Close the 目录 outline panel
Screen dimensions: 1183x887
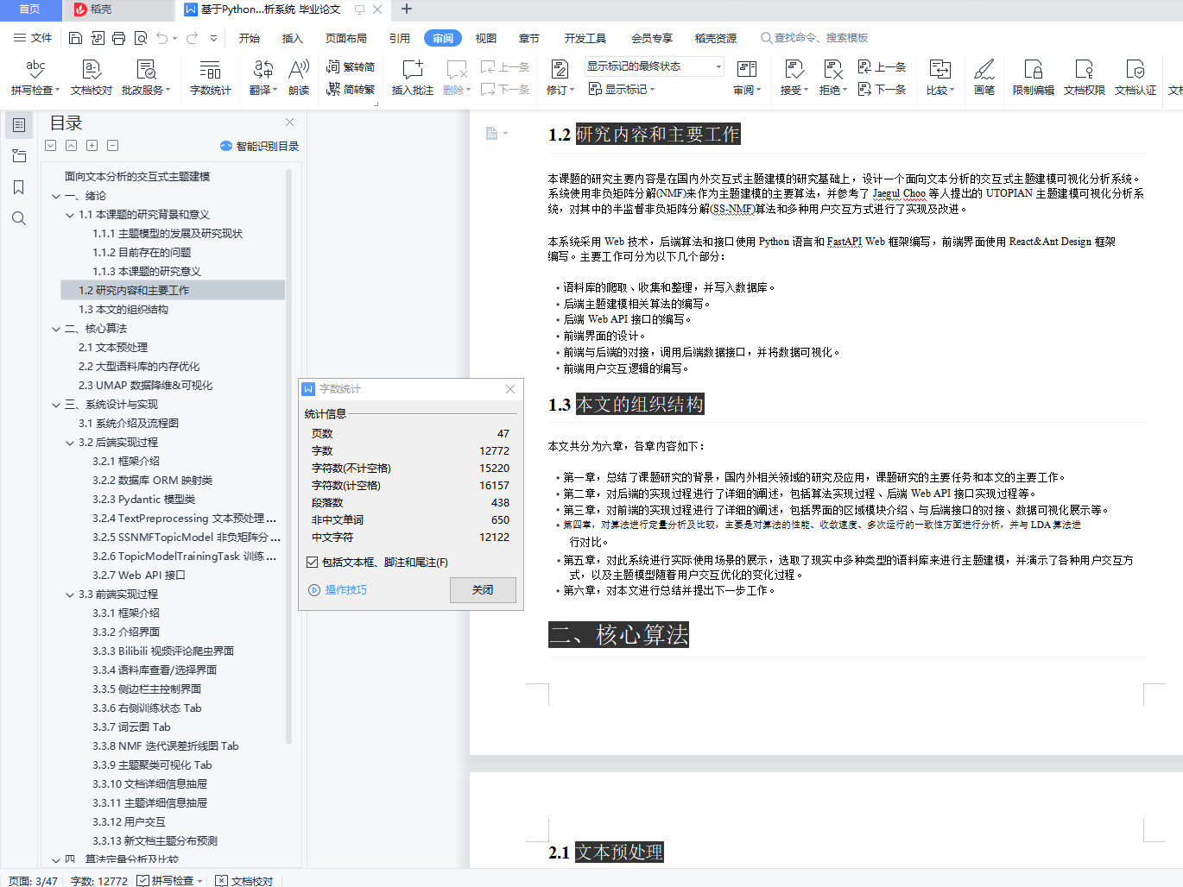290,123
